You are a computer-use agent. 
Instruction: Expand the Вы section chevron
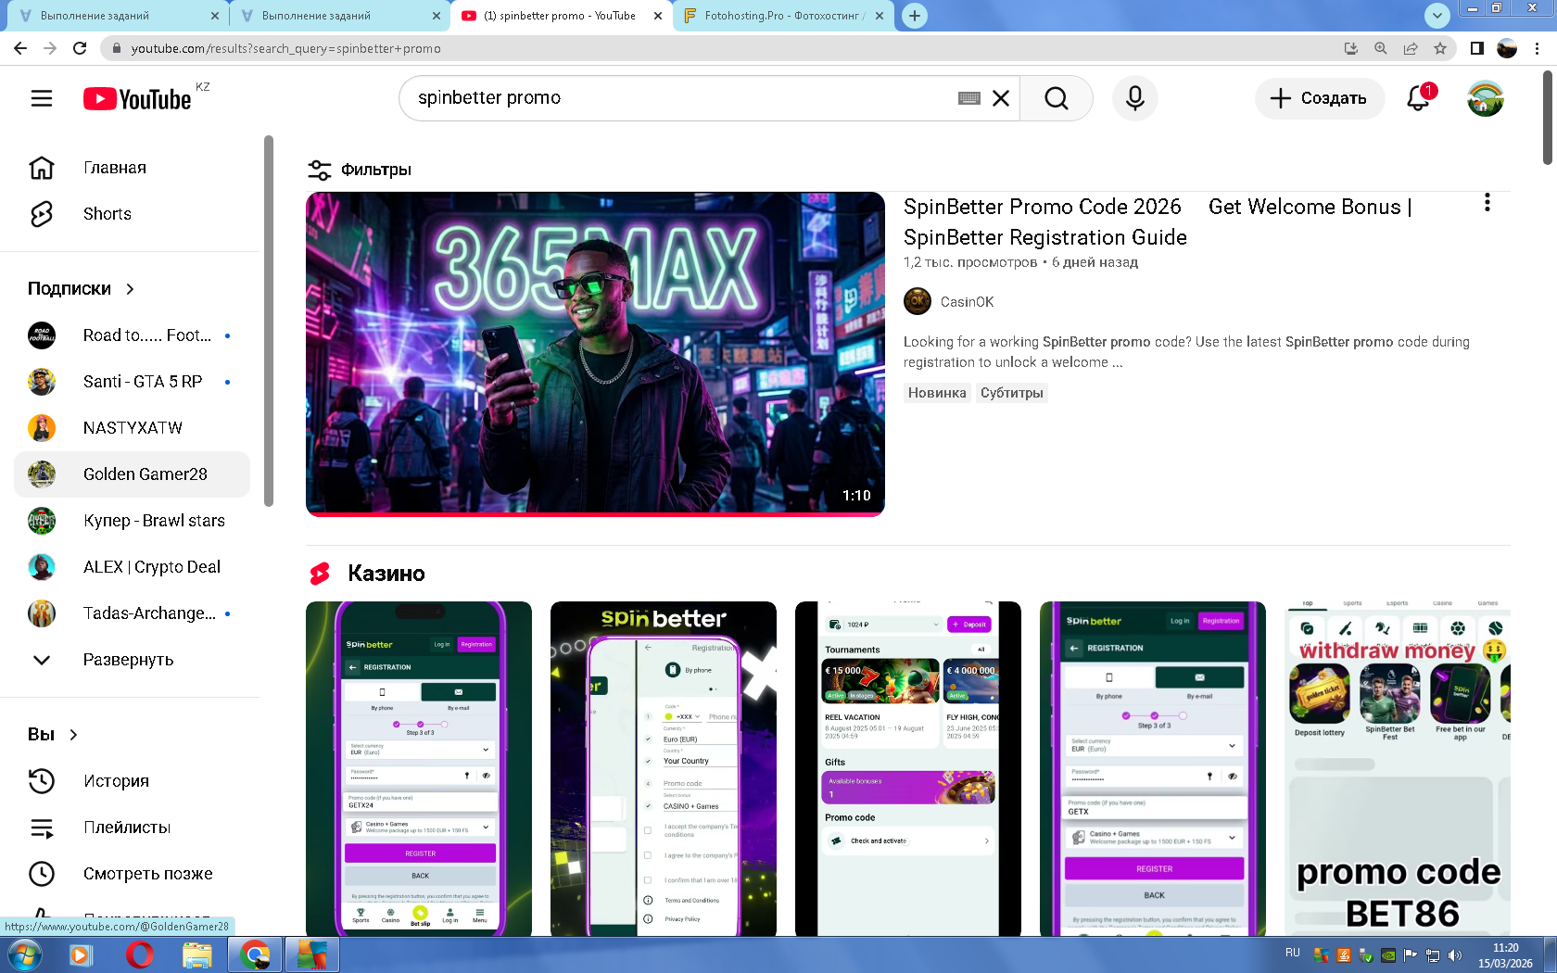point(73,735)
